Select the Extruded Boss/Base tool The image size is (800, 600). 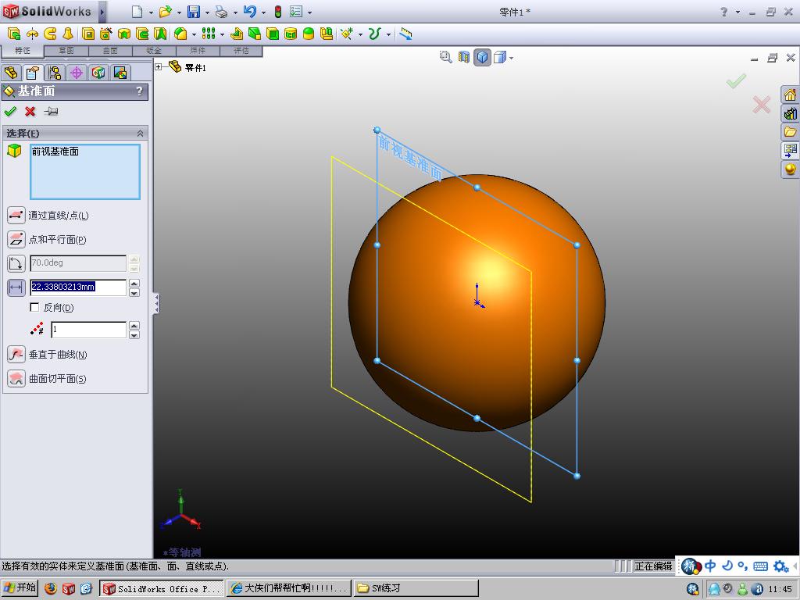(14, 34)
